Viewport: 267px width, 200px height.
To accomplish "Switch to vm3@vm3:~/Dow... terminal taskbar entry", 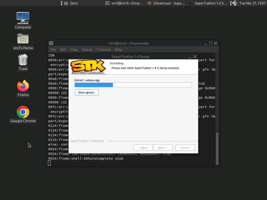I will [x=124, y=3].
